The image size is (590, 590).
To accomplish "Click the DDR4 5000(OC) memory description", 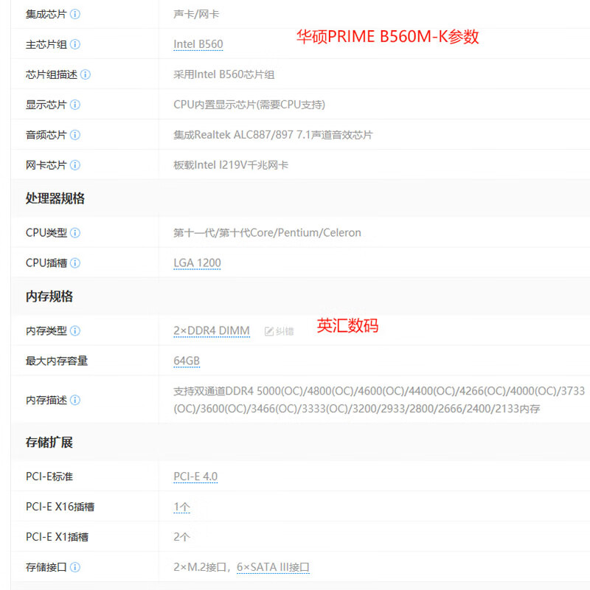I will (379, 400).
